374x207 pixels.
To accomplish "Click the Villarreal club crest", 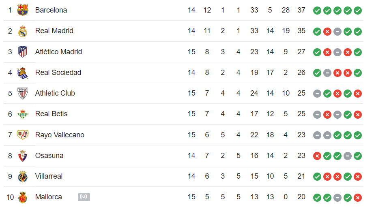I will coord(23,177).
